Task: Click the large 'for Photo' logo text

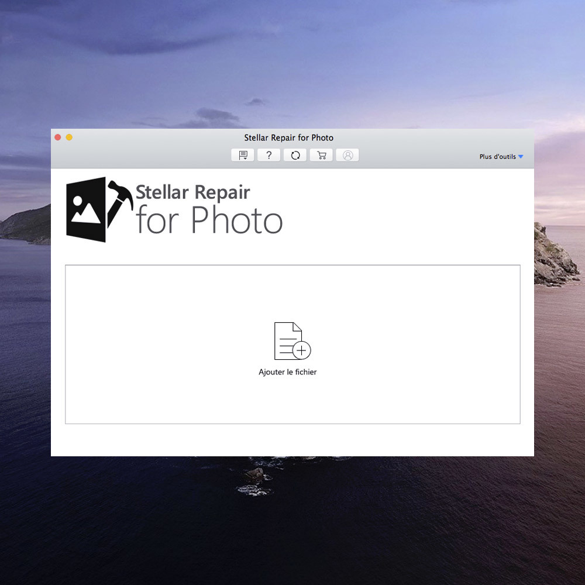Action: 209,221
